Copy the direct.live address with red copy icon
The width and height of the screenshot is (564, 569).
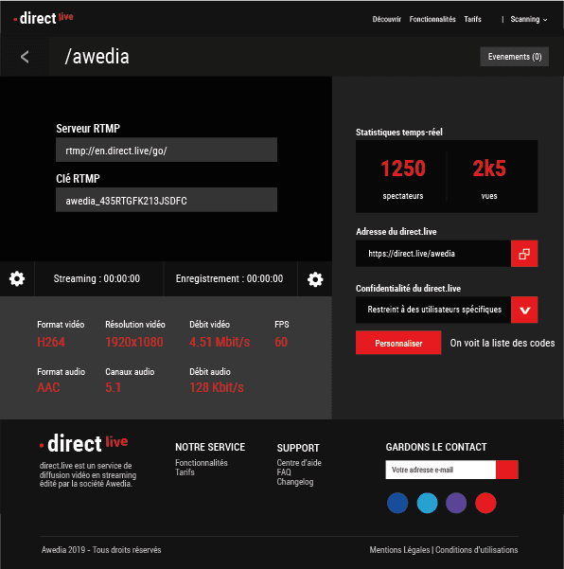coord(524,254)
